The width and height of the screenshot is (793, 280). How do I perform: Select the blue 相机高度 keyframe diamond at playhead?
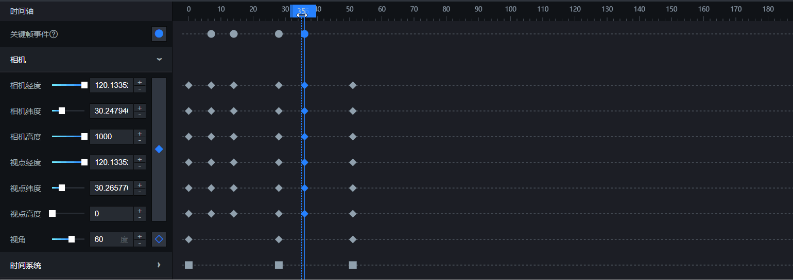pyautogui.click(x=304, y=137)
